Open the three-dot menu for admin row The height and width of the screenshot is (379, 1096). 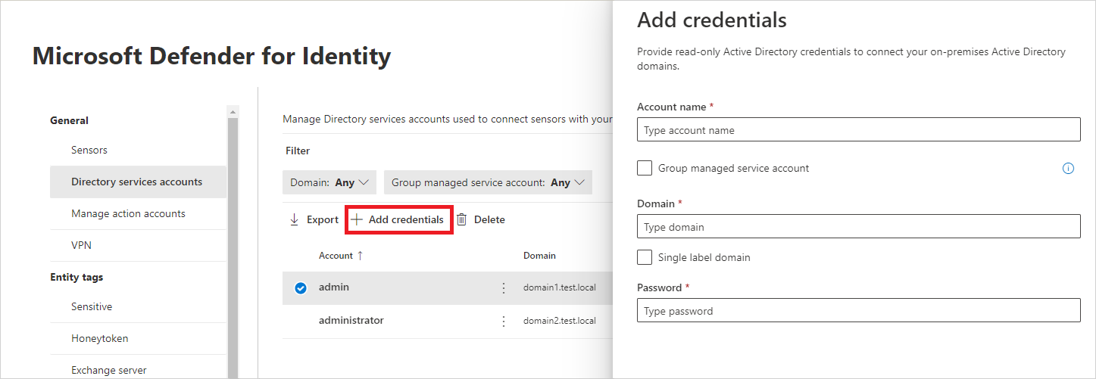[x=504, y=288]
